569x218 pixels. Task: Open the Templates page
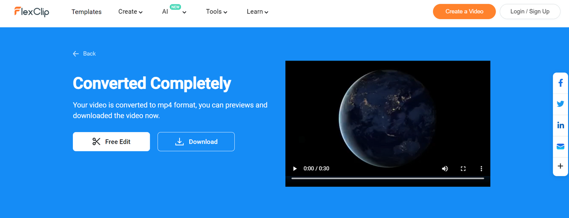[x=86, y=12]
